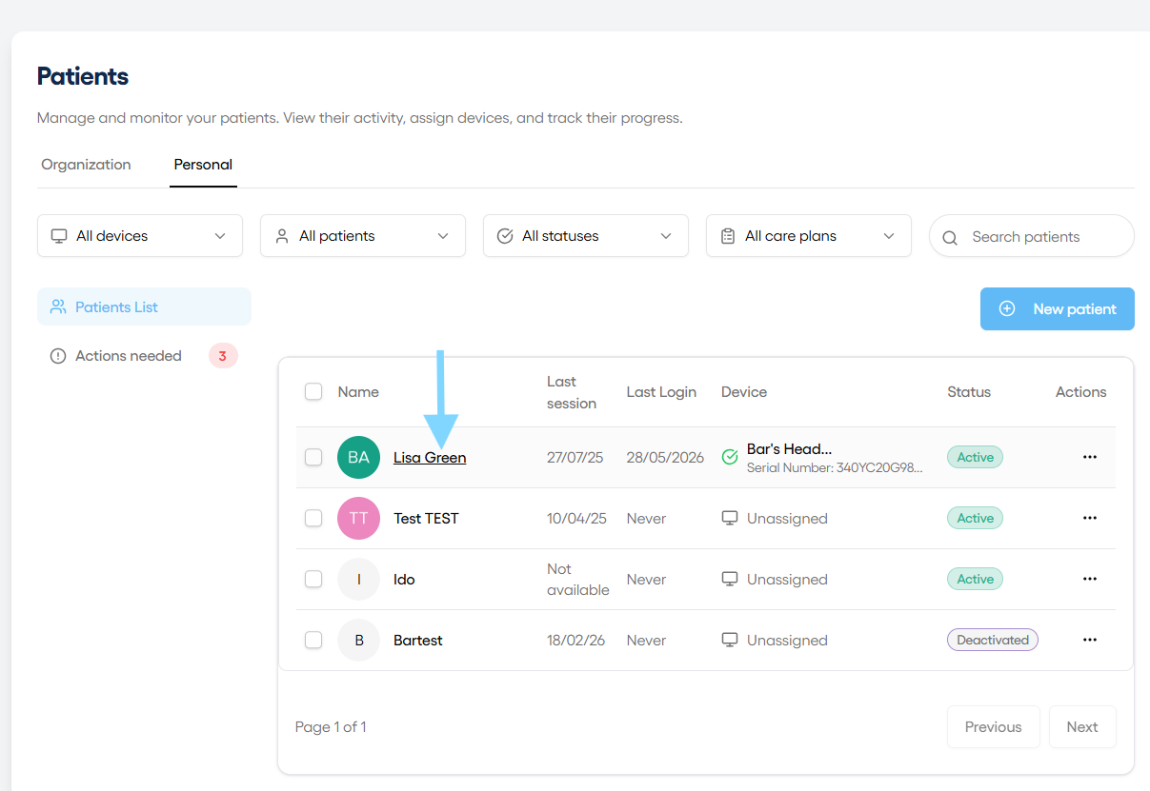Click last login date 28/05/2026
Image resolution: width=1150 pixels, height=791 pixels.
tap(665, 457)
